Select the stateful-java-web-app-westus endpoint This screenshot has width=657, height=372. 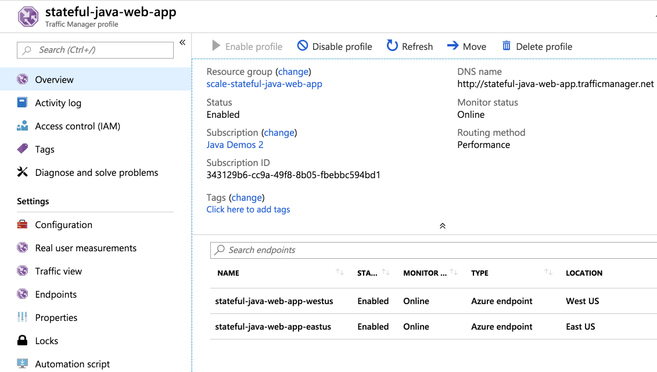click(274, 301)
